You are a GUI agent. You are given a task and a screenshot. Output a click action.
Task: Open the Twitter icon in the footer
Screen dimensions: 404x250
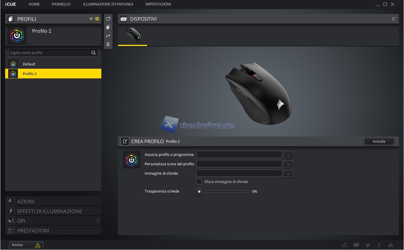coord(368,245)
